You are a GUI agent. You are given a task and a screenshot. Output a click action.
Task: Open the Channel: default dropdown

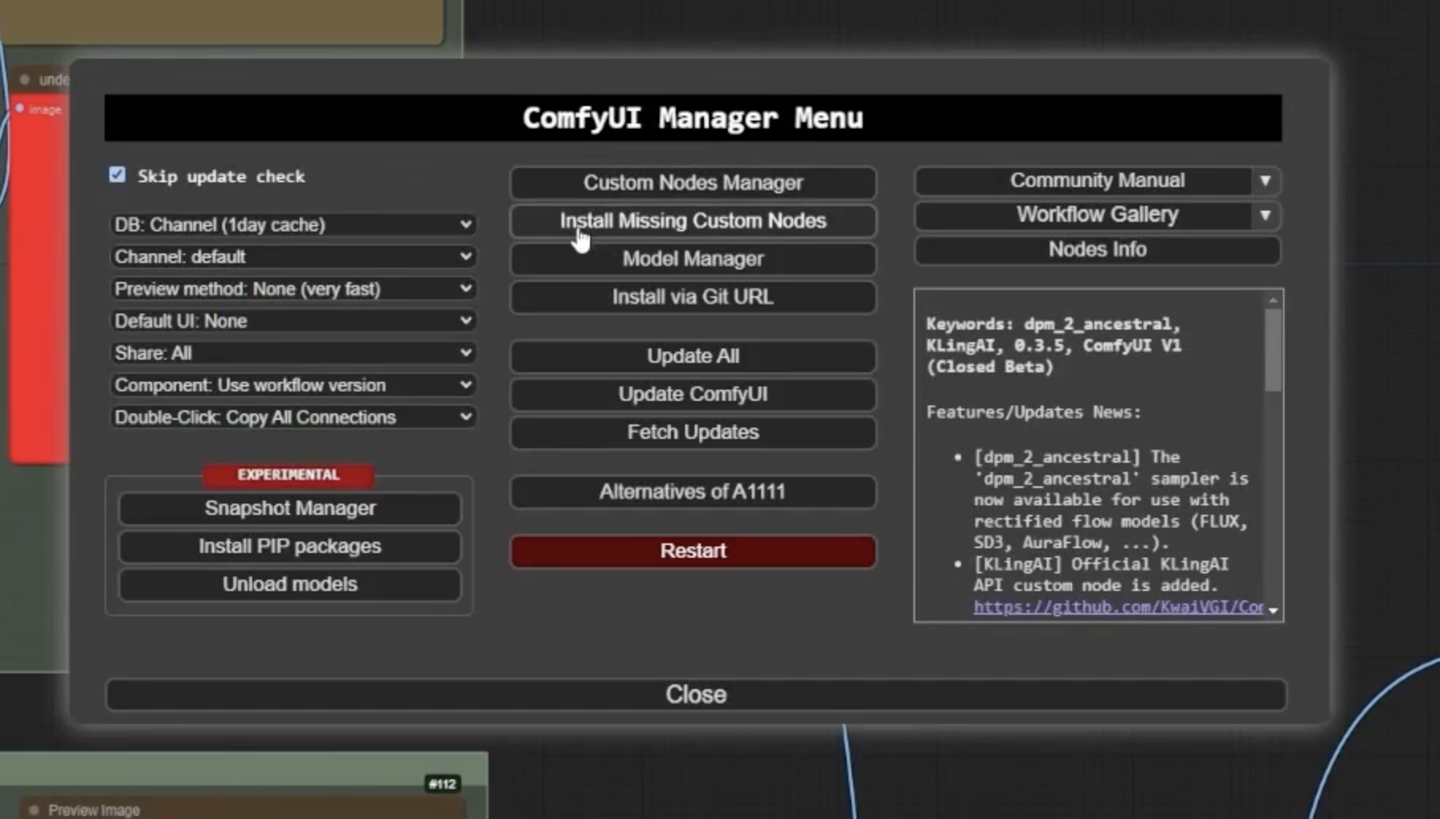(293, 257)
